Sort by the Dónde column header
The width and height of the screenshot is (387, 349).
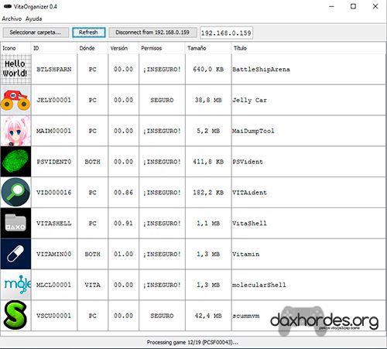click(92, 48)
